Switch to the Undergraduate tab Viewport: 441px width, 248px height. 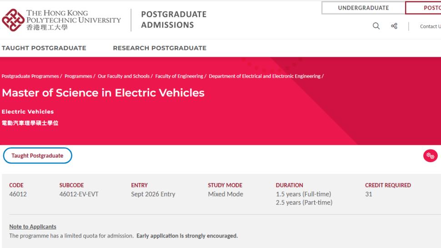pyautogui.click(x=363, y=8)
